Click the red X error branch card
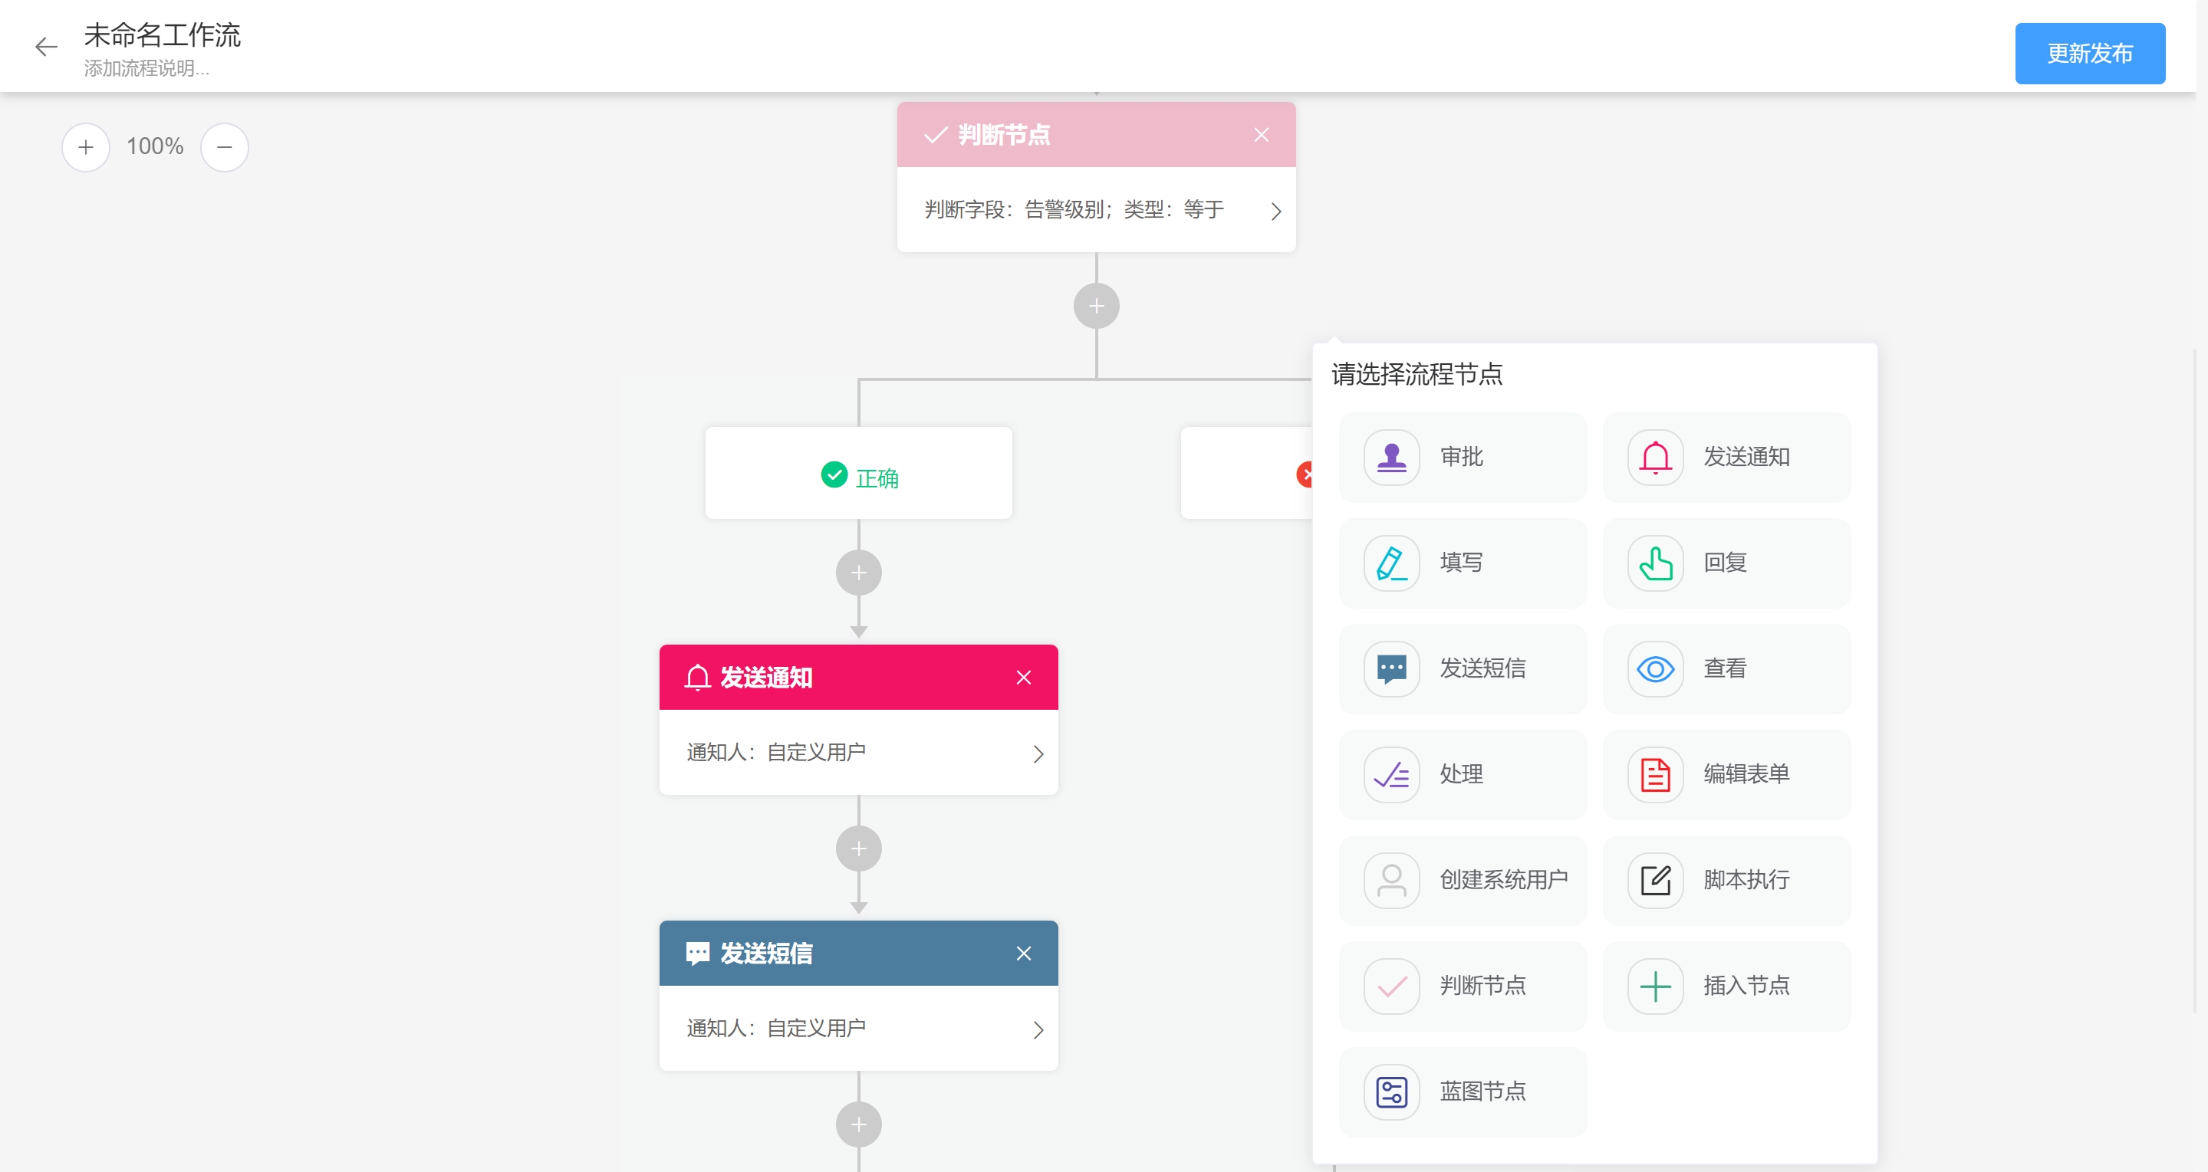 pos(1246,473)
